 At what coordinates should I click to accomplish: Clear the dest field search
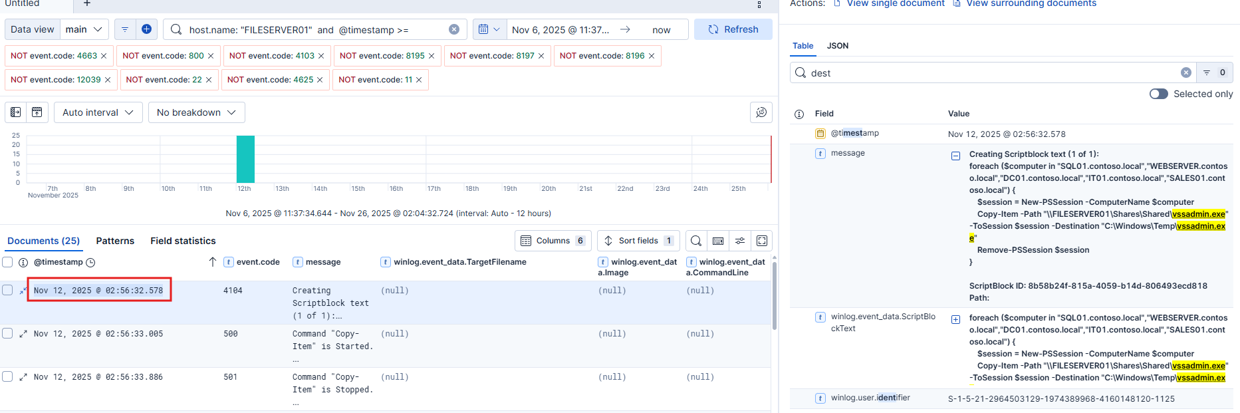[1185, 72]
